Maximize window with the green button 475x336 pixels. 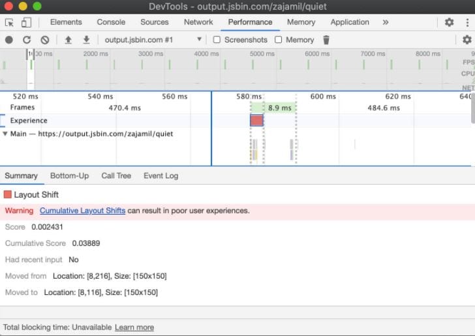coord(37,6)
